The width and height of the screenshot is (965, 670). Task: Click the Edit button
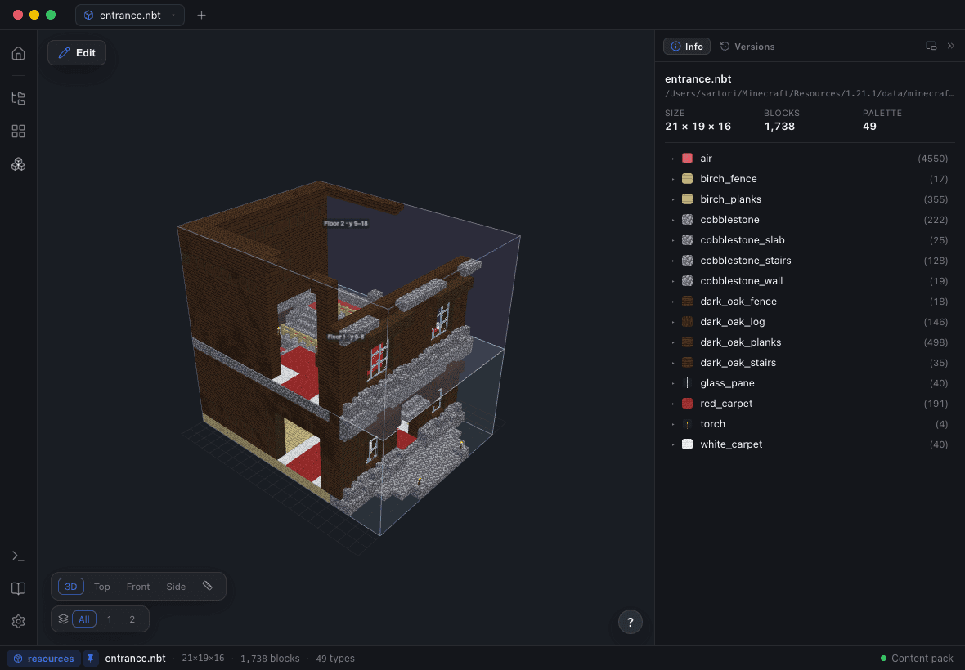tap(77, 53)
